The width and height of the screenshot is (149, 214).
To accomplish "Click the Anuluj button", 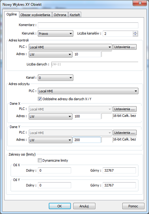I will tap(84, 206).
